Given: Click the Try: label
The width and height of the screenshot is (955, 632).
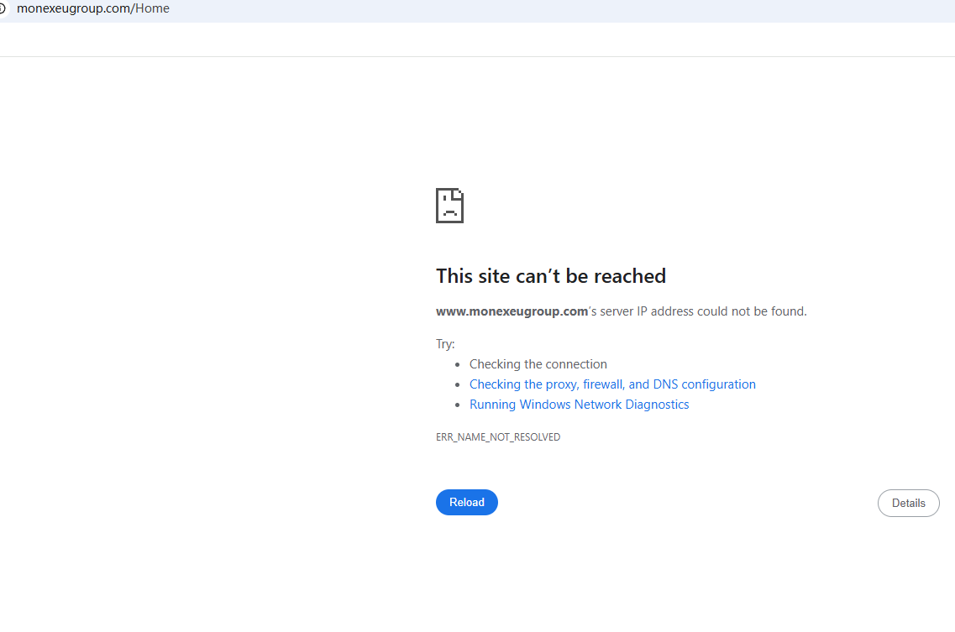Looking at the screenshot, I should tap(445, 344).
